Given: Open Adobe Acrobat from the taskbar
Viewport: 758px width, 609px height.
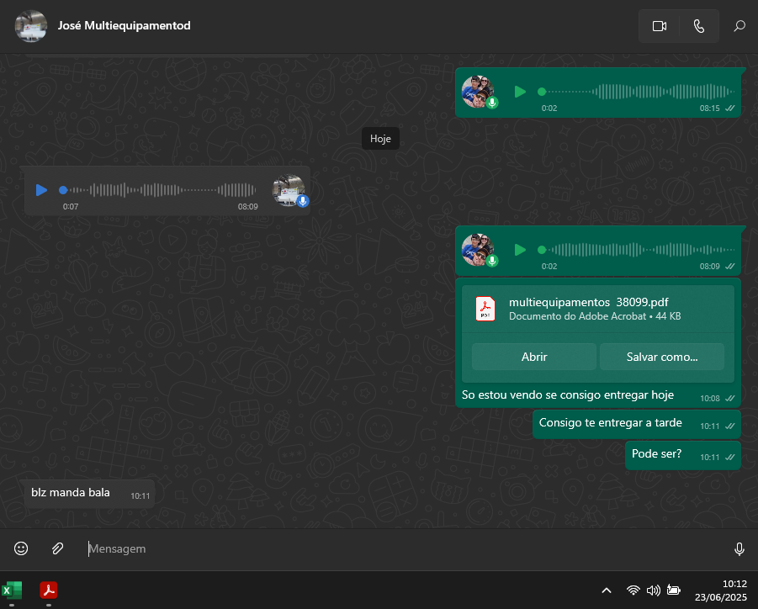Looking at the screenshot, I should coord(49,590).
